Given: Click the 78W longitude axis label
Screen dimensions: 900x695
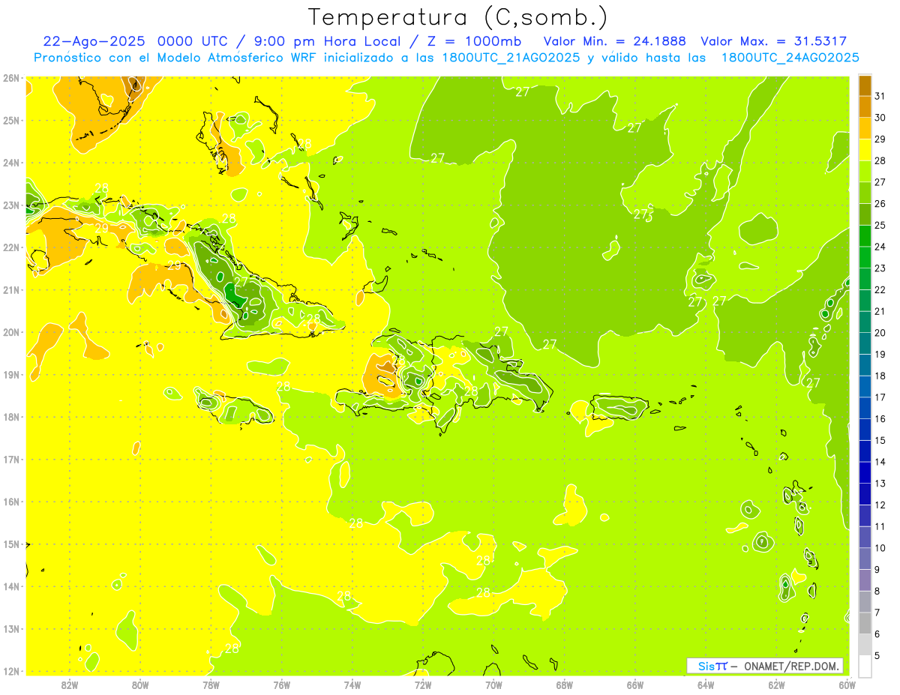Looking at the screenshot, I should 211,685.
